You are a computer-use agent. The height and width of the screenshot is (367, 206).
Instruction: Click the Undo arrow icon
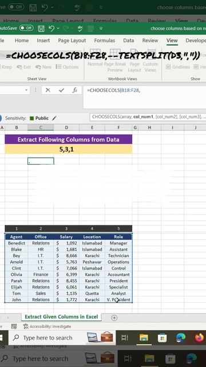tap(51, 28)
